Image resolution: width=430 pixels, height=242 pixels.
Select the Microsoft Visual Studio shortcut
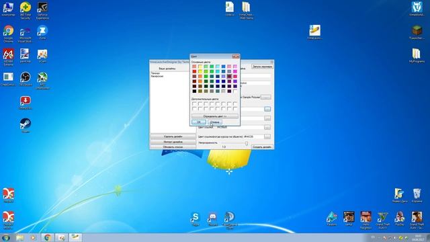click(26, 34)
